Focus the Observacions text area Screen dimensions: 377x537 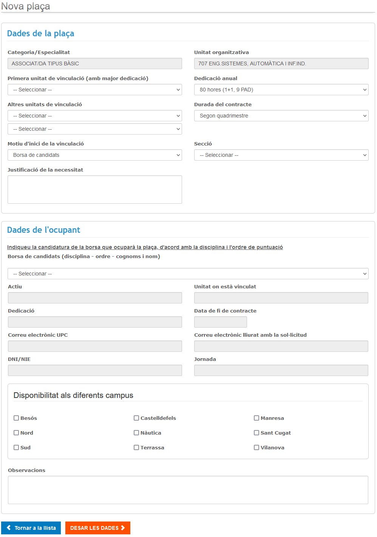(x=188, y=490)
